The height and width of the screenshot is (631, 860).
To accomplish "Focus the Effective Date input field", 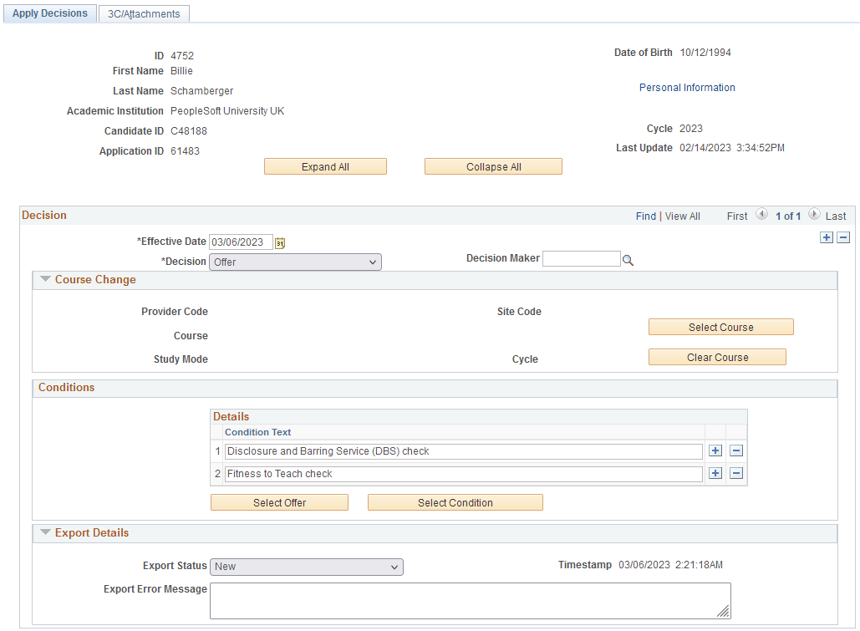I will click(x=241, y=242).
